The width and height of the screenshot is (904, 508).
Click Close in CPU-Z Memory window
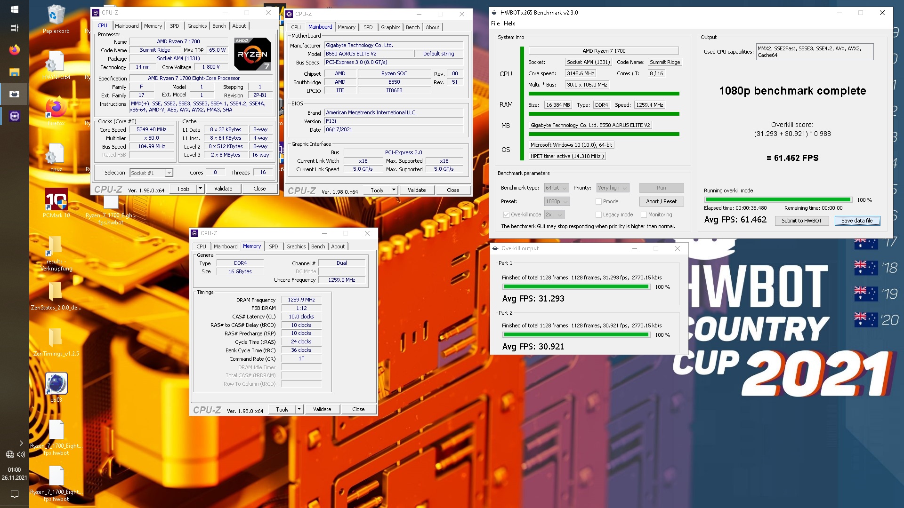click(x=358, y=409)
